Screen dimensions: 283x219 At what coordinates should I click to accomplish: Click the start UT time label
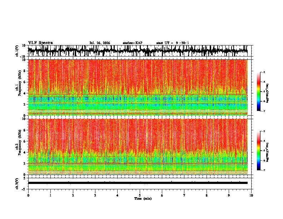[173, 43]
